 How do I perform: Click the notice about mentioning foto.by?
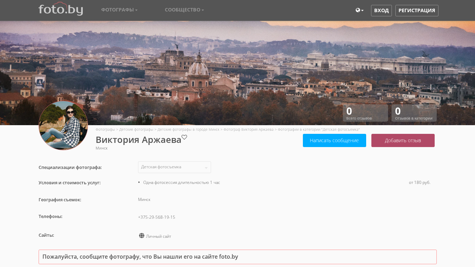point(237,257)
